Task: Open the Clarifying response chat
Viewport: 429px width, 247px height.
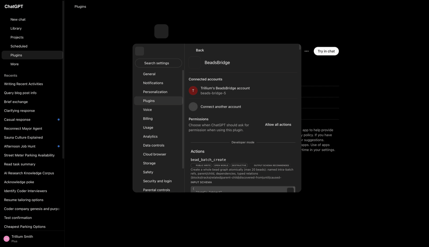Action: click(32, 111)
